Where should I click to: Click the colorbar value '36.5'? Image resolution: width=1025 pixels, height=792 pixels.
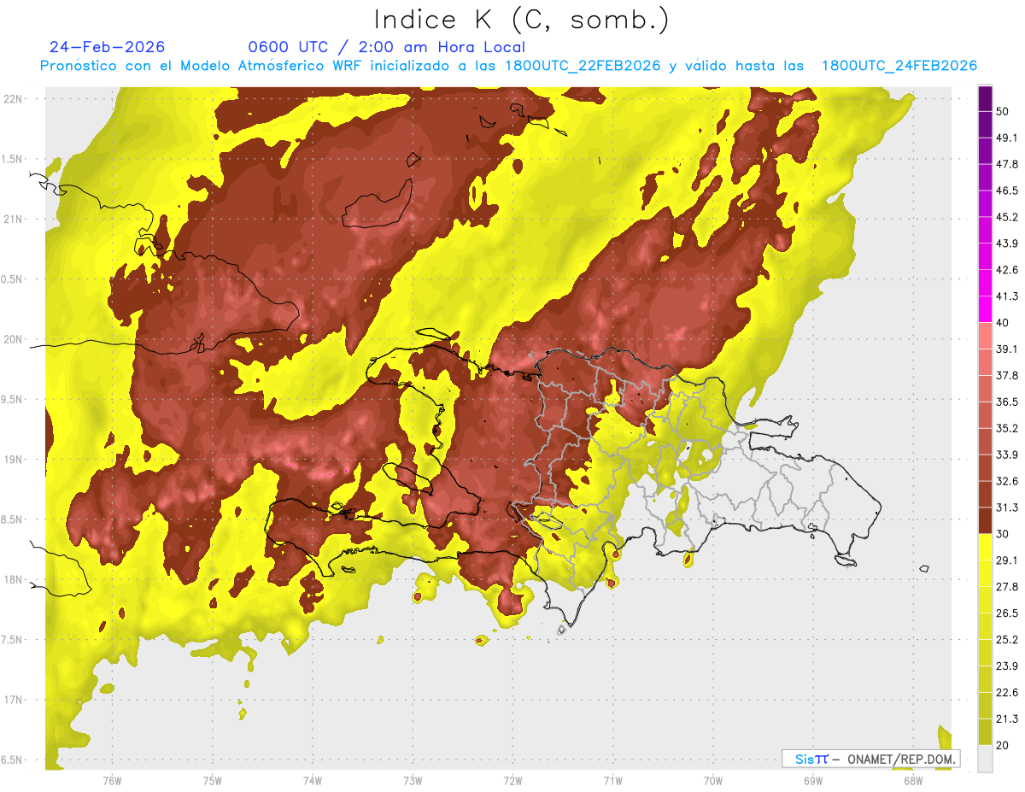1007,402
